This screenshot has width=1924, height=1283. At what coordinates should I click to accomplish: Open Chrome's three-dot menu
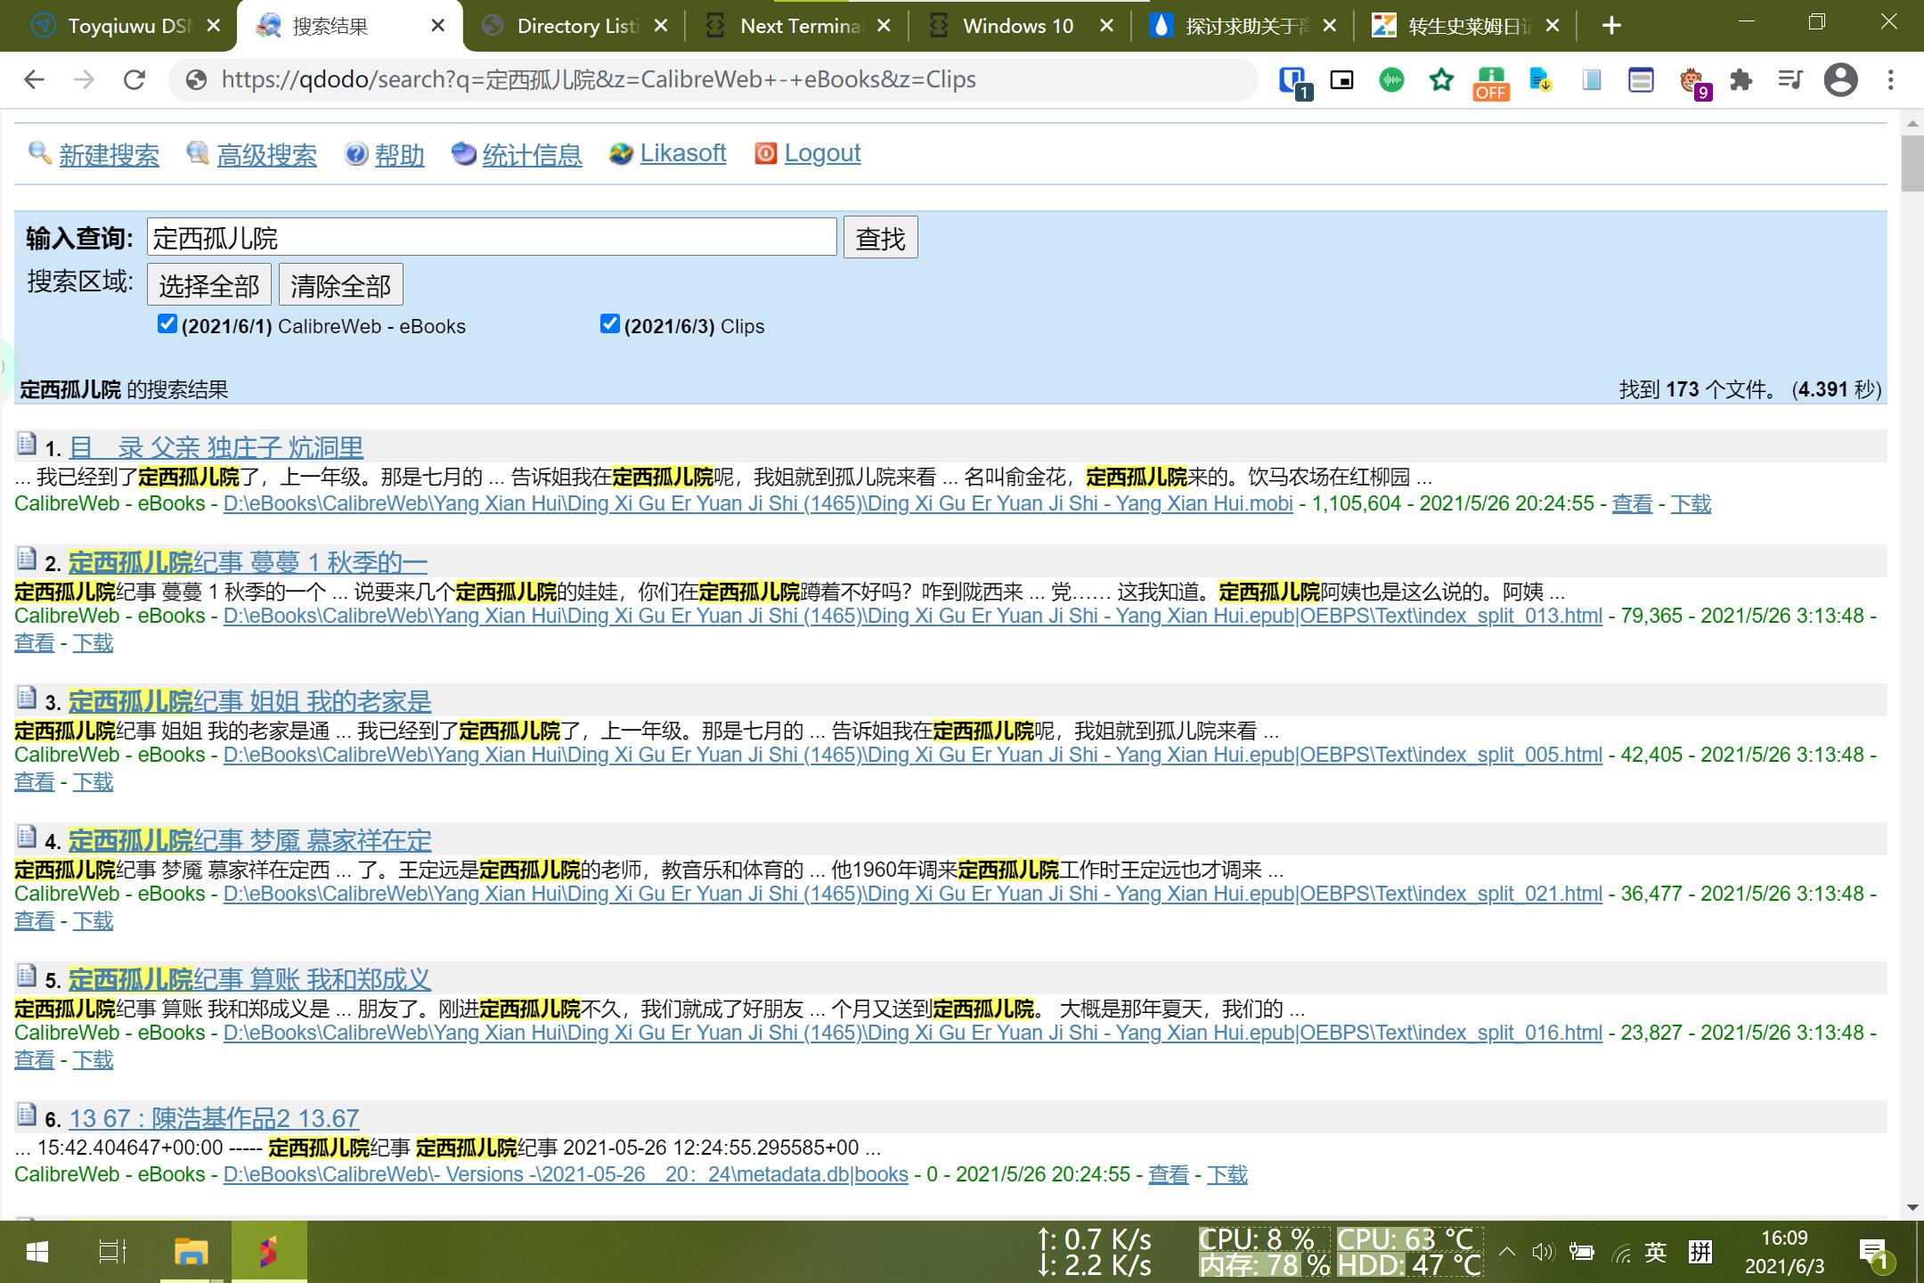(x=1890, y=80)
